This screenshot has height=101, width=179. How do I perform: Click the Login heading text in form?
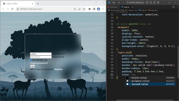click(x=32, y=50)
